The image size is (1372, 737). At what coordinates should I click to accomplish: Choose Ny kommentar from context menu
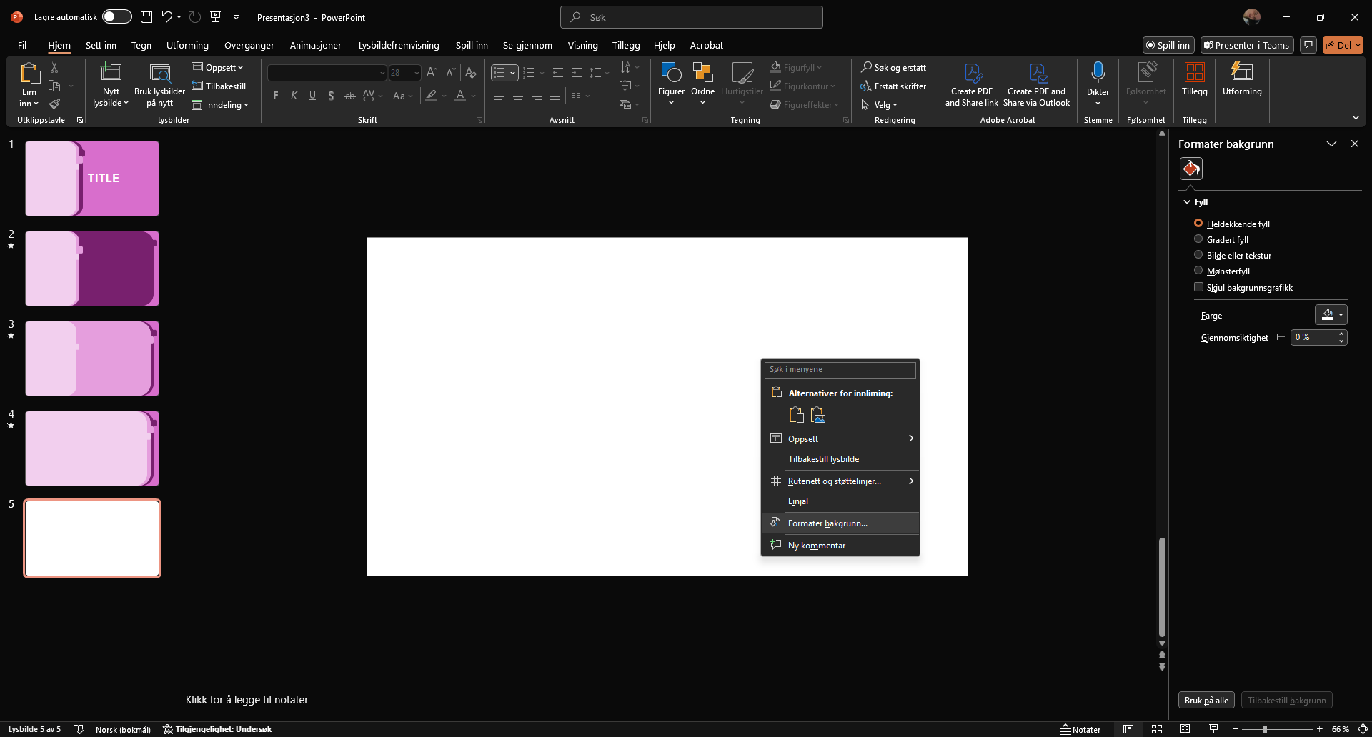816,546
